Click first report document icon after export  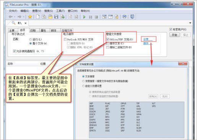(x=70, y=17)
